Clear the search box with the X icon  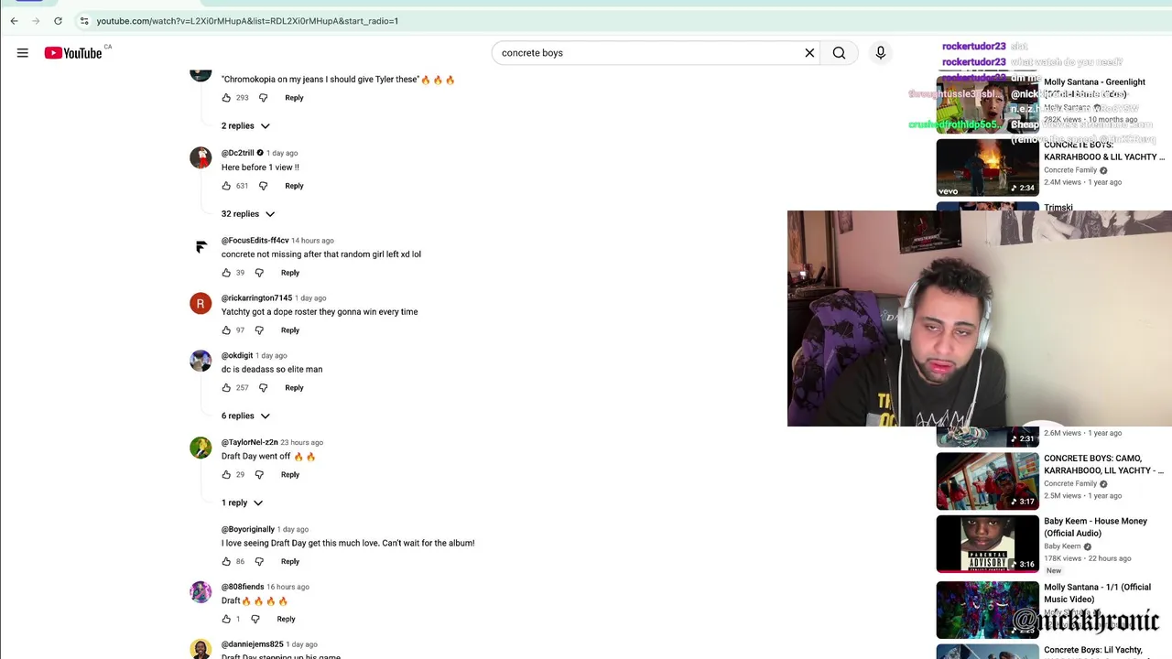[809, 53]
